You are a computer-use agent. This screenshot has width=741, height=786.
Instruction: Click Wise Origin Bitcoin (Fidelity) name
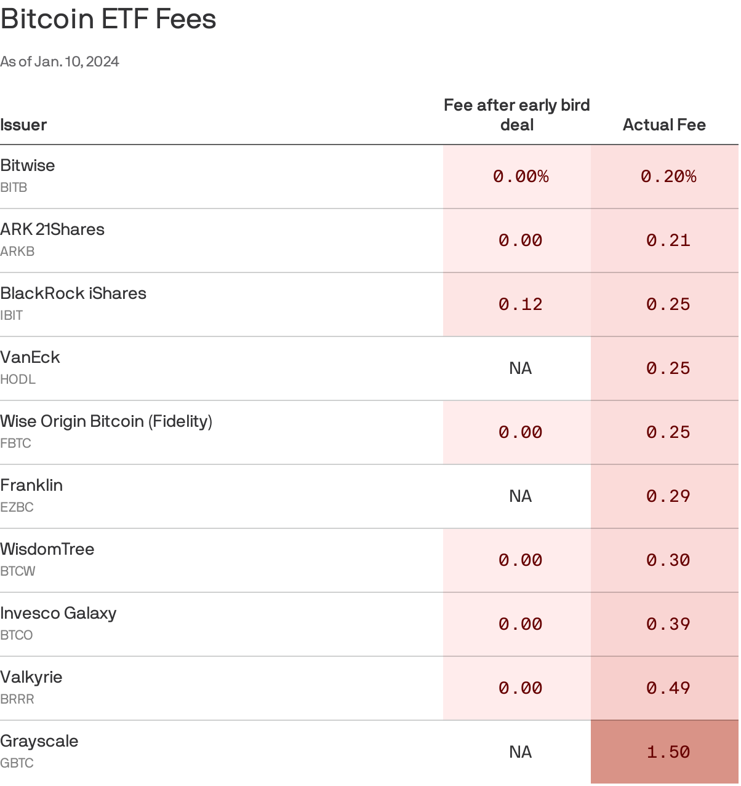pos(106,421)
